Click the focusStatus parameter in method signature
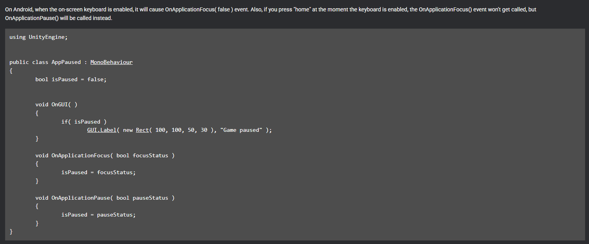 pyautogui.click(x=150, y=155)
